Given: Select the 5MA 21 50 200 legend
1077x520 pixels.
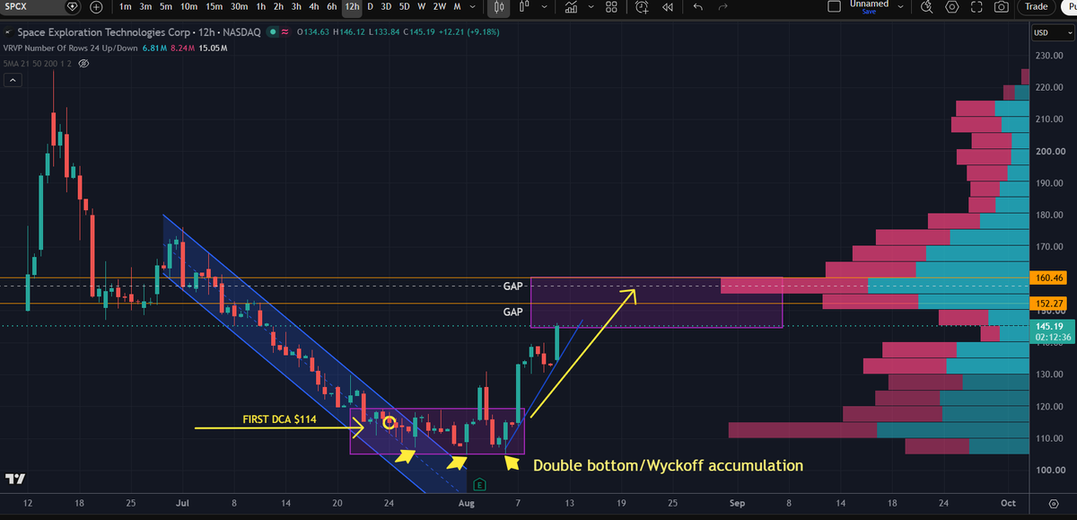Looking at the screenshot, I should tap(38, 65).
